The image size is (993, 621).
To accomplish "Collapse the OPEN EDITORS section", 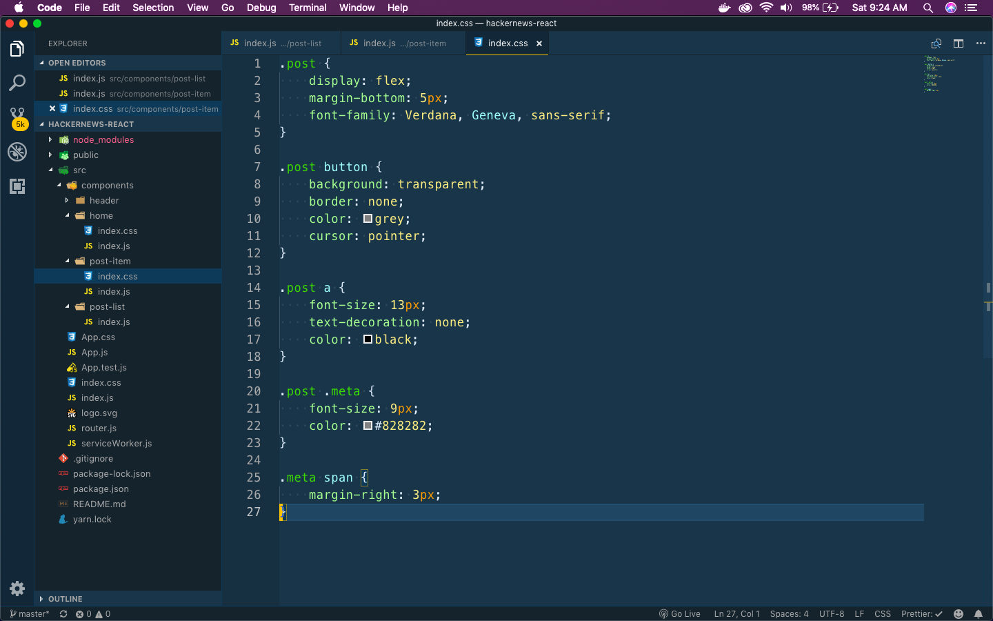I will [128, 63].
